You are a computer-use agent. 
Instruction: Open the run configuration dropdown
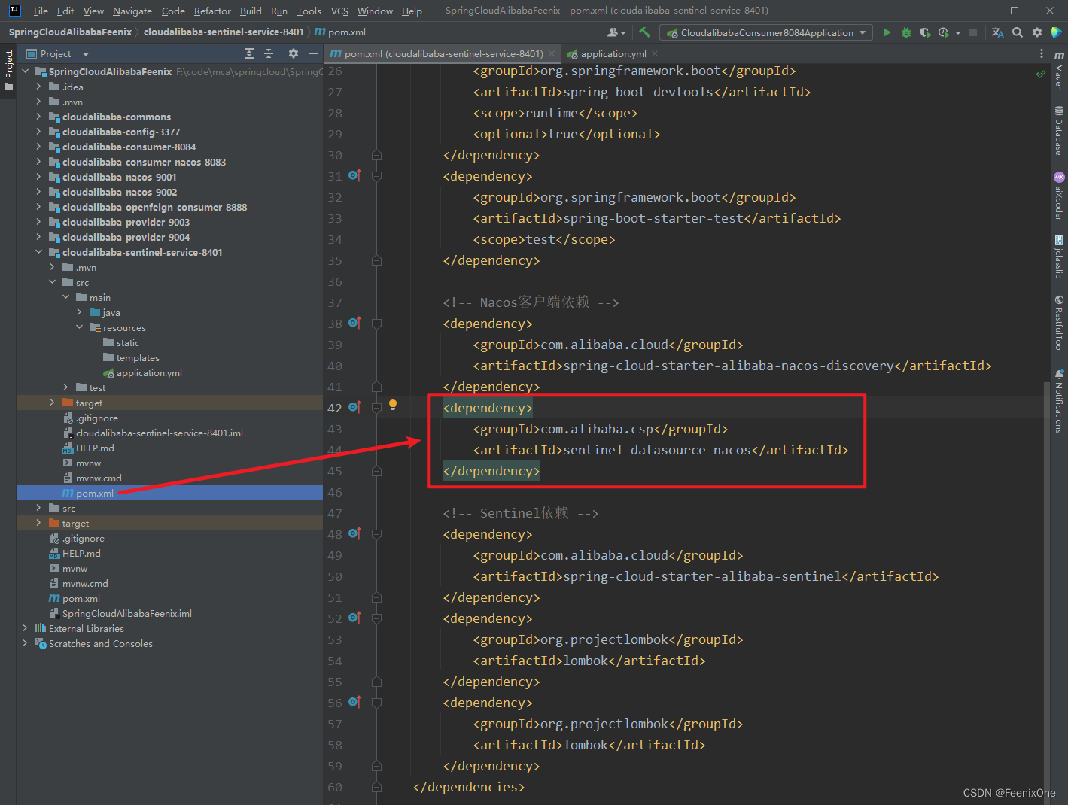point(766,32)
